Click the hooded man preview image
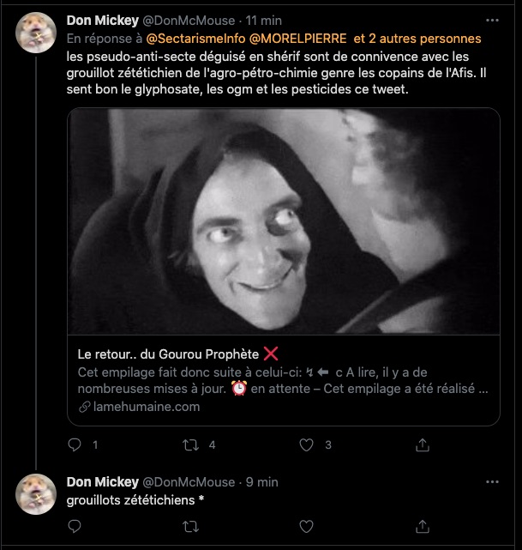Viewport: 522px width, 550px height. (284, 221)
